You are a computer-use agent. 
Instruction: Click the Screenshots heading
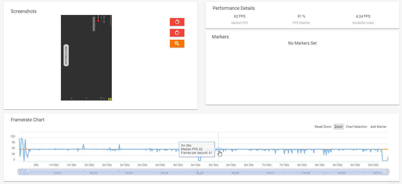24,11
